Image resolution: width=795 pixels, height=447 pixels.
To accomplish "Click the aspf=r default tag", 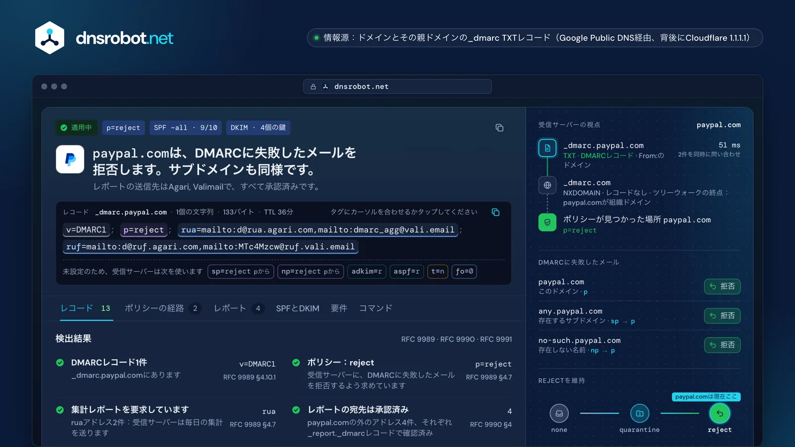I will coord(406,271).
